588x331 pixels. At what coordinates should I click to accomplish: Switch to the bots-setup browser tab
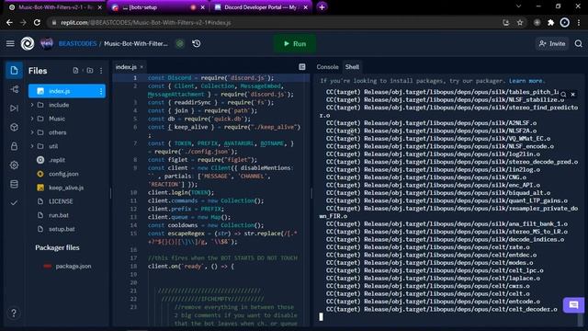tap(157, 7)
